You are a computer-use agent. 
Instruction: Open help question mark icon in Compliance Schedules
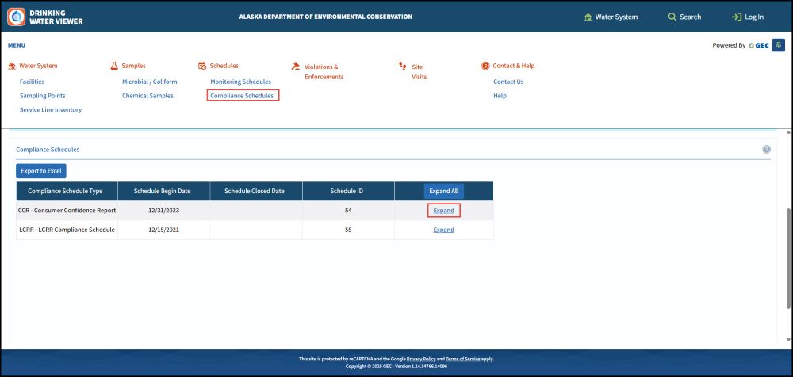[x=766, y=149]
